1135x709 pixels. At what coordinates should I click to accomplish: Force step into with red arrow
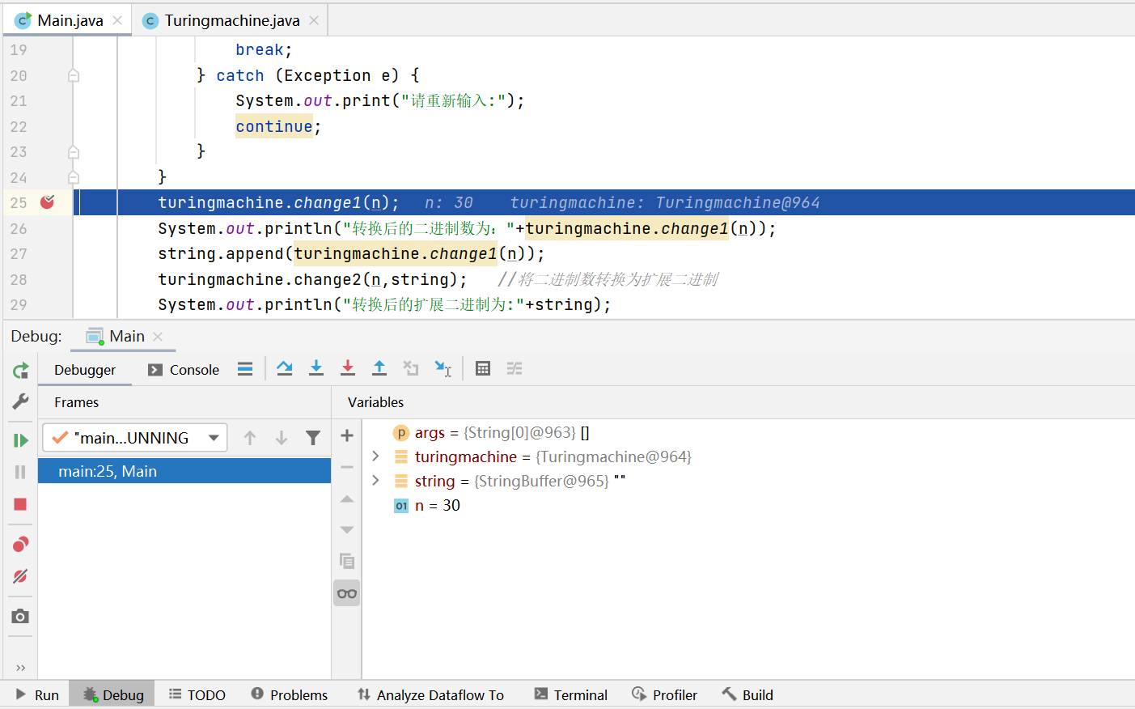pyautogui.click(x=348, y=369)
